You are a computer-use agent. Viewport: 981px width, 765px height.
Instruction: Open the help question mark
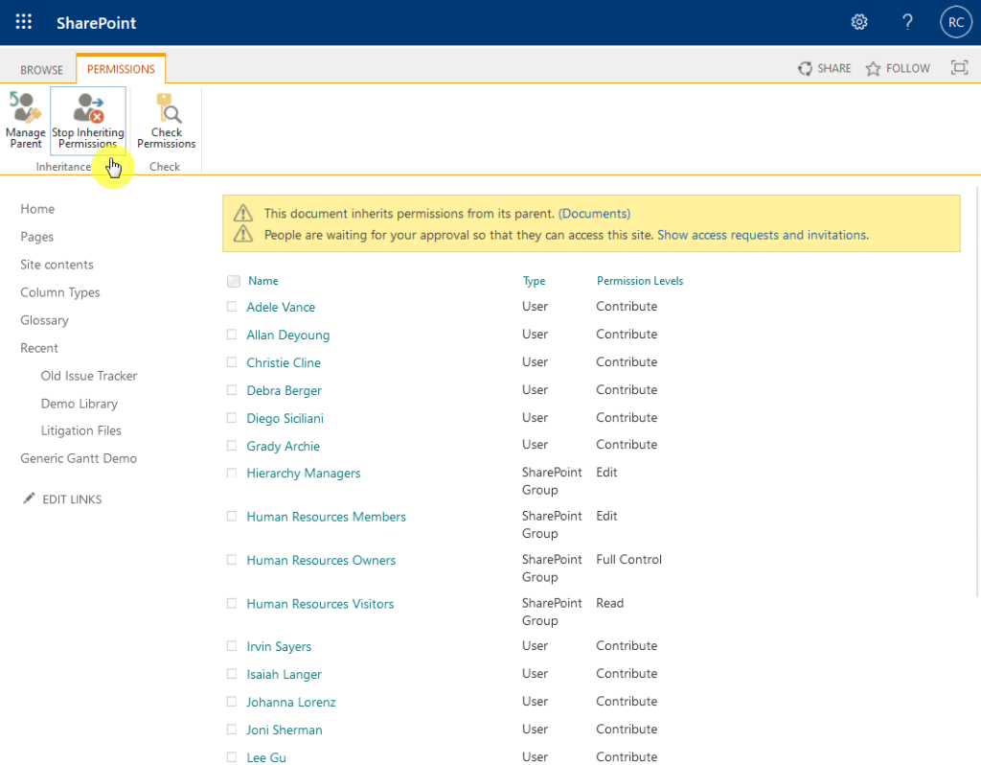907,23
